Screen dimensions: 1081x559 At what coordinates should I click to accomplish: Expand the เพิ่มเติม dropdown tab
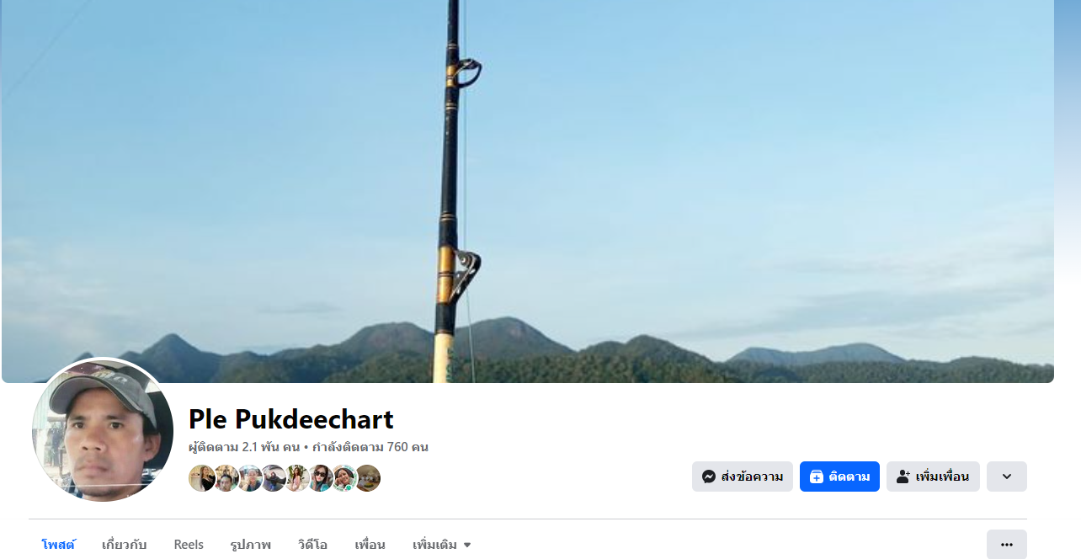click(x=442, y=545)
